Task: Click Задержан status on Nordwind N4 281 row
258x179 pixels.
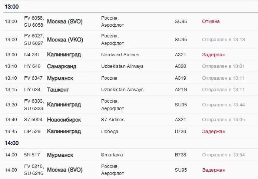Action: pyautogui.click(x=214, y=55)
